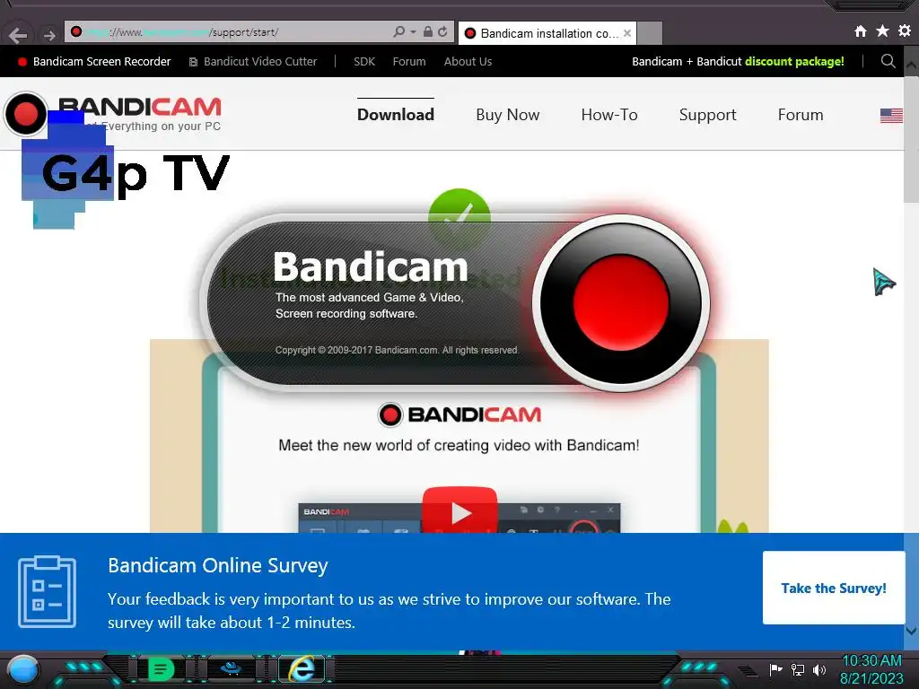The width and height of the screenshot is (919, 689).
Task: Open Internet Explorer on the taskbar
Action: pyautogui.click(x=302, y=667)
